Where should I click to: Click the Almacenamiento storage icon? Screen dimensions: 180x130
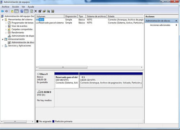(x=6, y=39)
